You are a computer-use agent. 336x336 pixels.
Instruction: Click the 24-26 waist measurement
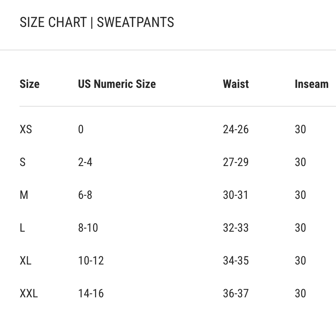236,129
